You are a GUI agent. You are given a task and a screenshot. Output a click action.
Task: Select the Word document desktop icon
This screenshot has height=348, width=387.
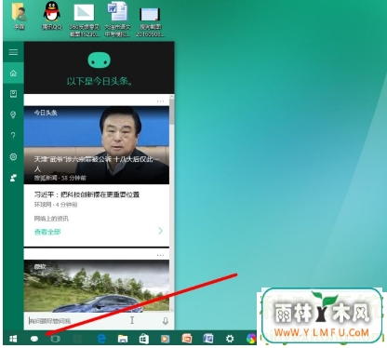(x=117, y=20)
